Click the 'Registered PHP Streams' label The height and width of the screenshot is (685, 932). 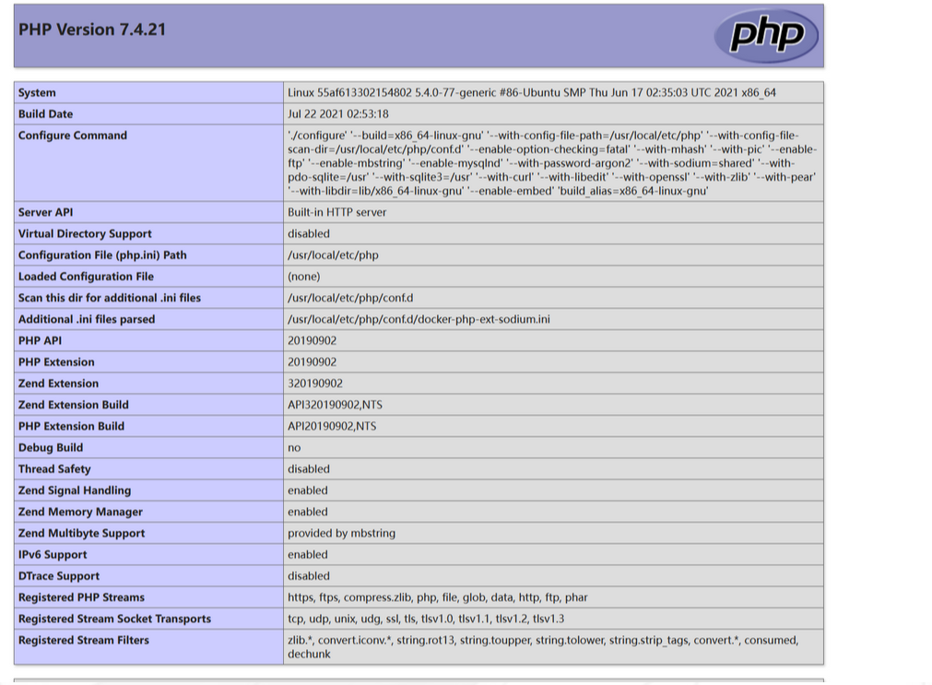click(81, 597)
